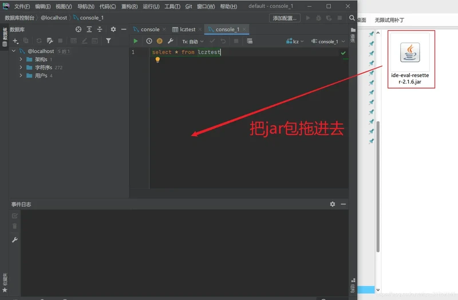This screenshot has width=458, height=300.
Task: Click the filter funnel icon in database panel
Action: [x=108, y=41]
